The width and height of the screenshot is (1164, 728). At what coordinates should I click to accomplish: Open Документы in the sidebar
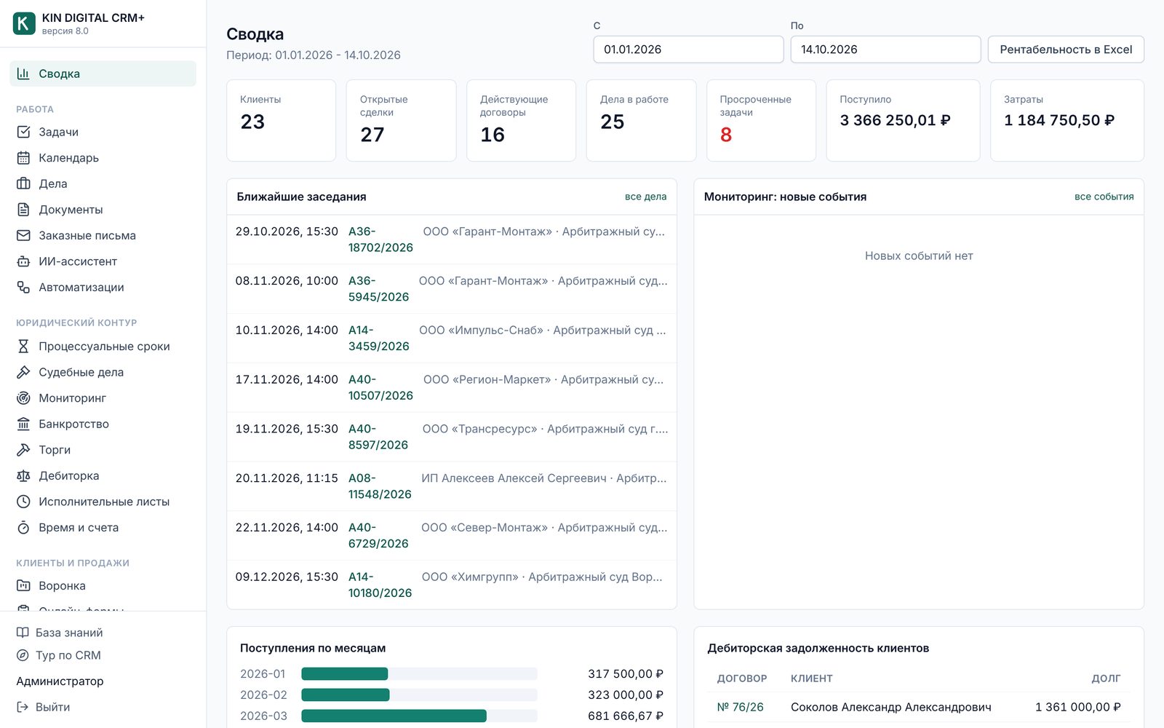coord(103,210)
